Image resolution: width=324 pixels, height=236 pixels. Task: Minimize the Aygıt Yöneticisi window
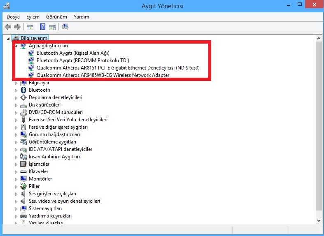pyautogui.click(x=289, y=5)
